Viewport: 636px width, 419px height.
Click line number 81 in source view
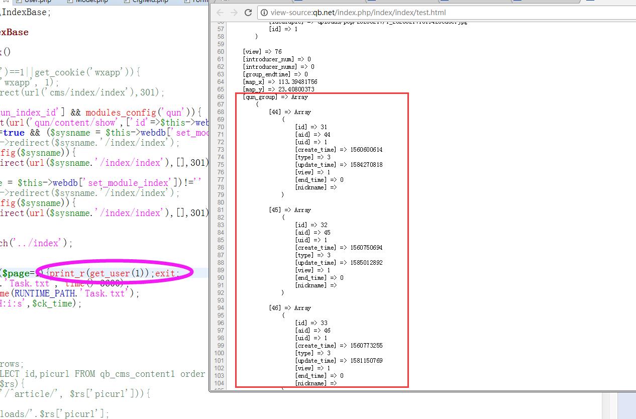click(x=221, y=210)
